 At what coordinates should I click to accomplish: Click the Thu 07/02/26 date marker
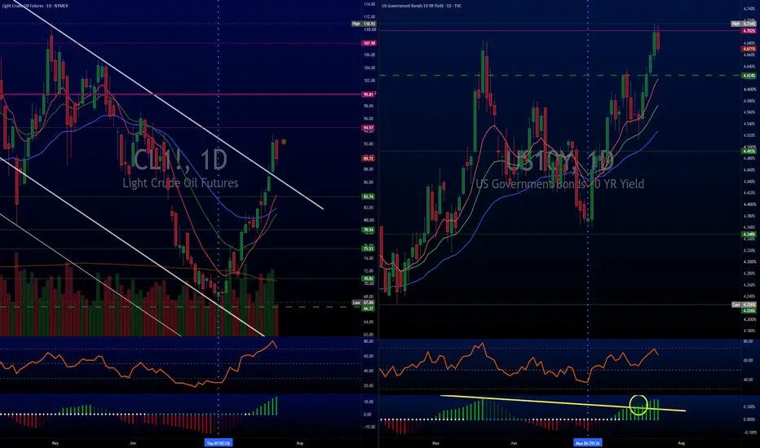219,442
